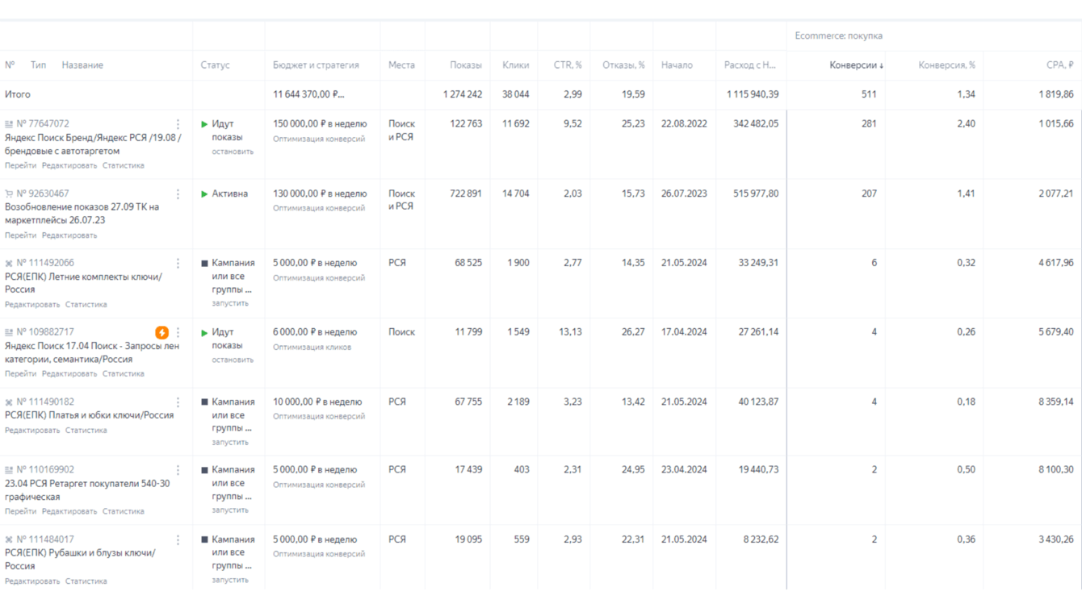Click stopped square status icon for campaign 111490182
This screenshot has height=608, width=1082.
point(204,402)
